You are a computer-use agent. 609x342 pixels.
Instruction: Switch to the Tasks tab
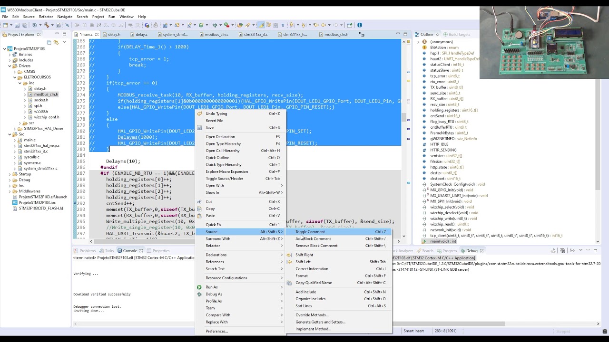coord(107,251)
